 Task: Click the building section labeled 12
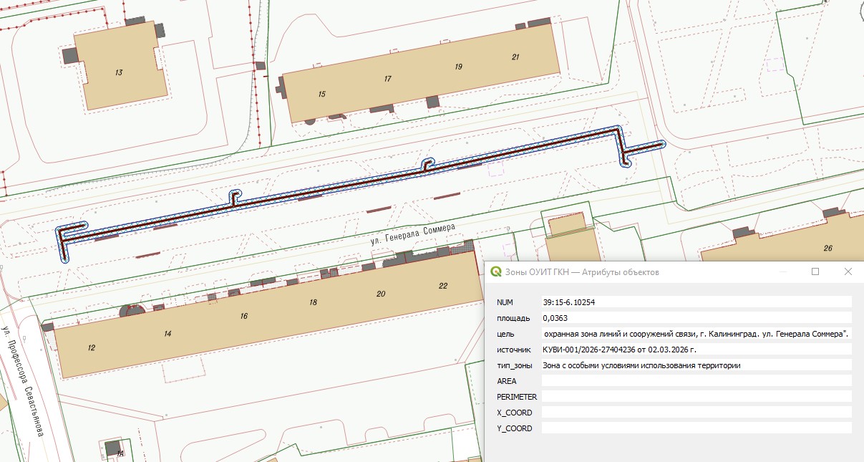[92, 348]
